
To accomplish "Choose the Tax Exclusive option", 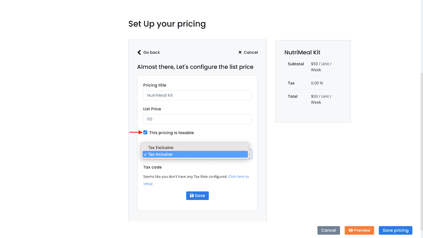I will [195, 148].
